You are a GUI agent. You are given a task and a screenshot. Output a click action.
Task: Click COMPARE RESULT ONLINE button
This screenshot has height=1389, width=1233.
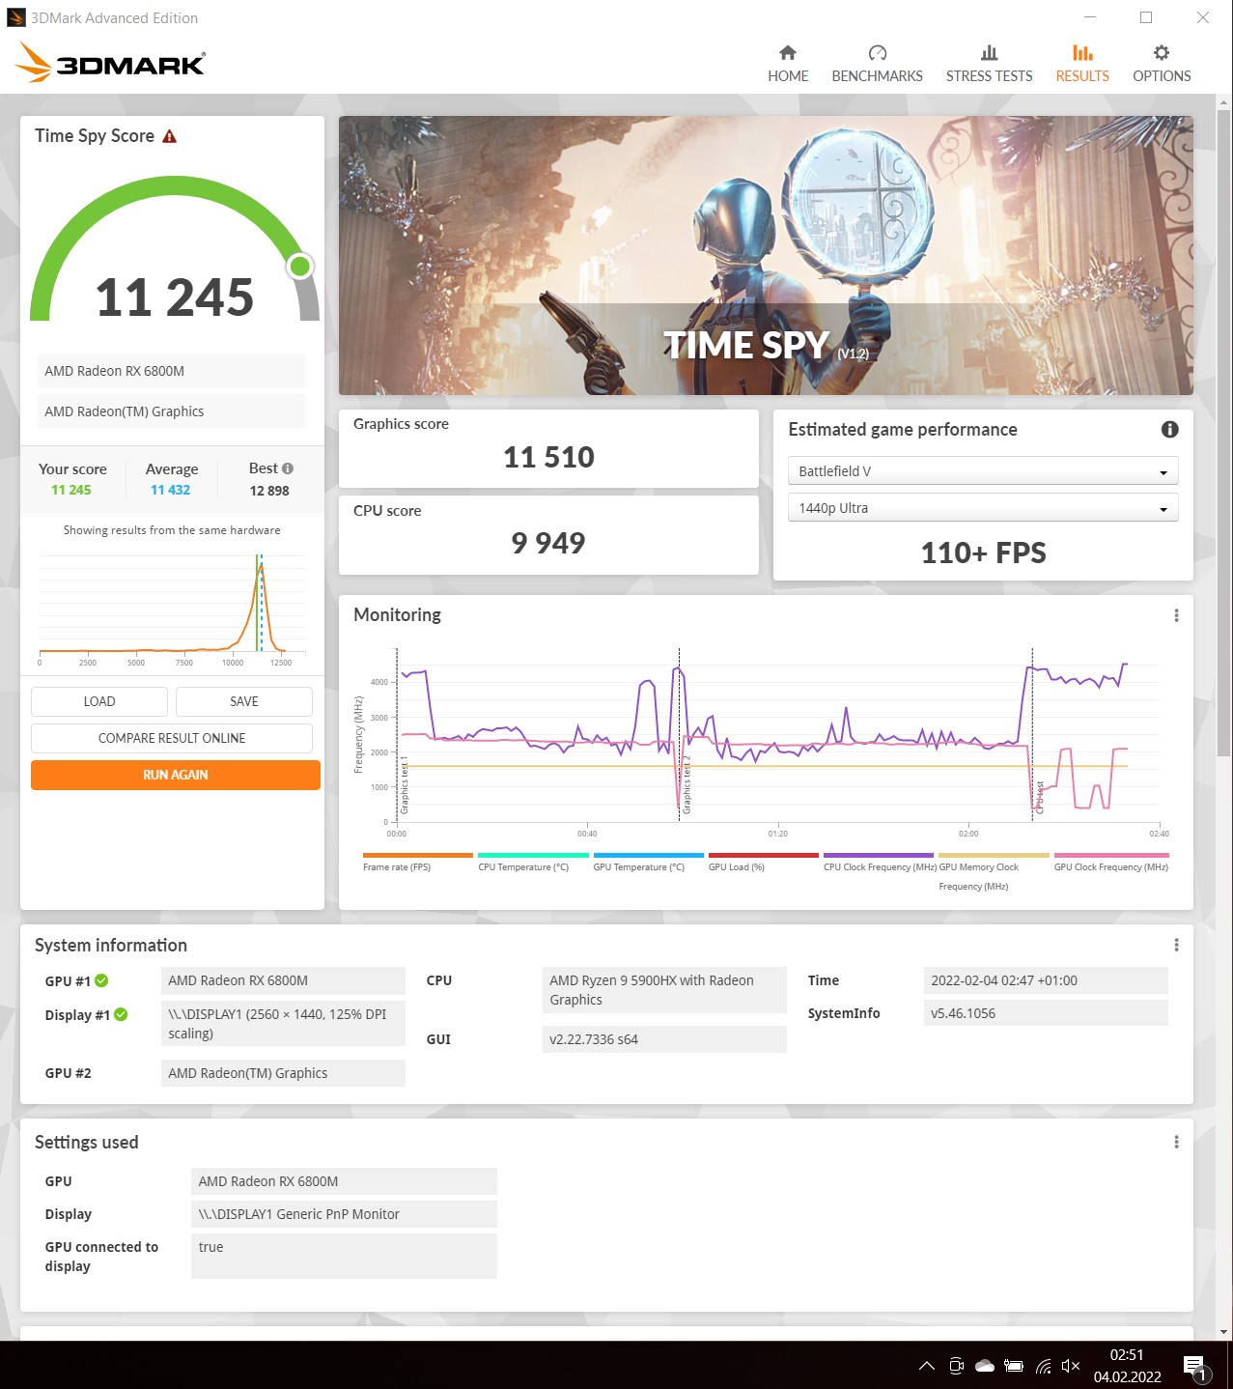coord(172,738)
